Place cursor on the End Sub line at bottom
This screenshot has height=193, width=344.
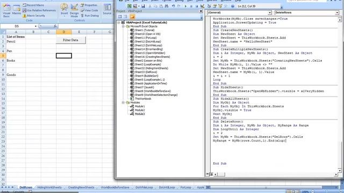point(220,164)
